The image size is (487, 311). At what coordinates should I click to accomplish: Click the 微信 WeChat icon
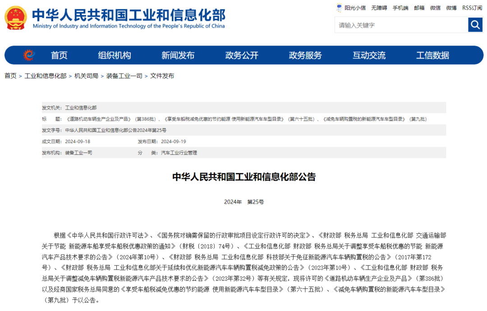435,8
